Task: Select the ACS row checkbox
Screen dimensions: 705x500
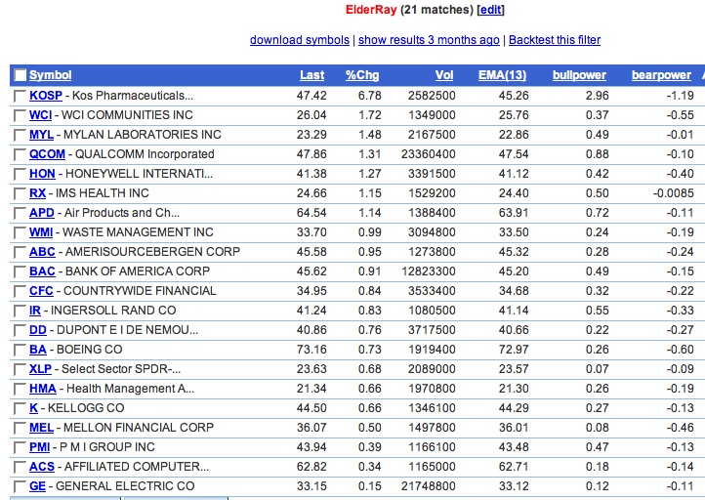Action: tap(20, 467)
